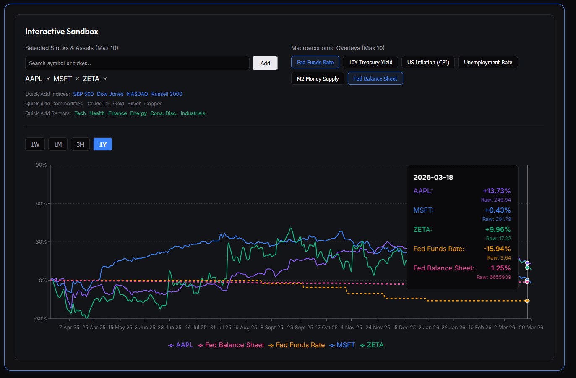The height and width of the screenshot is (378, 576).
Task: Enable the US Inflation (CPI) overlay
Action: pyautogui.click(x=428, y=63)
